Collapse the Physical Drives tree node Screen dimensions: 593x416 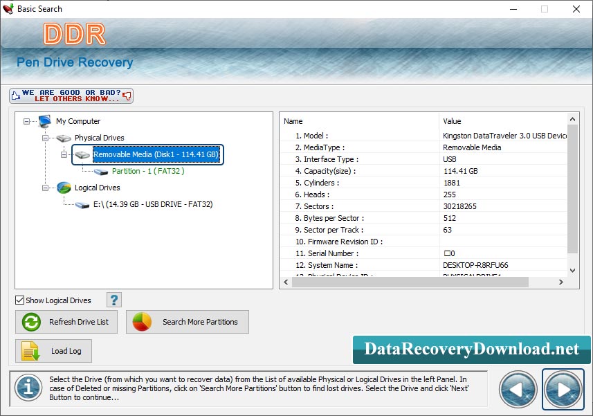pyautogui.click(x=45, y=138)
